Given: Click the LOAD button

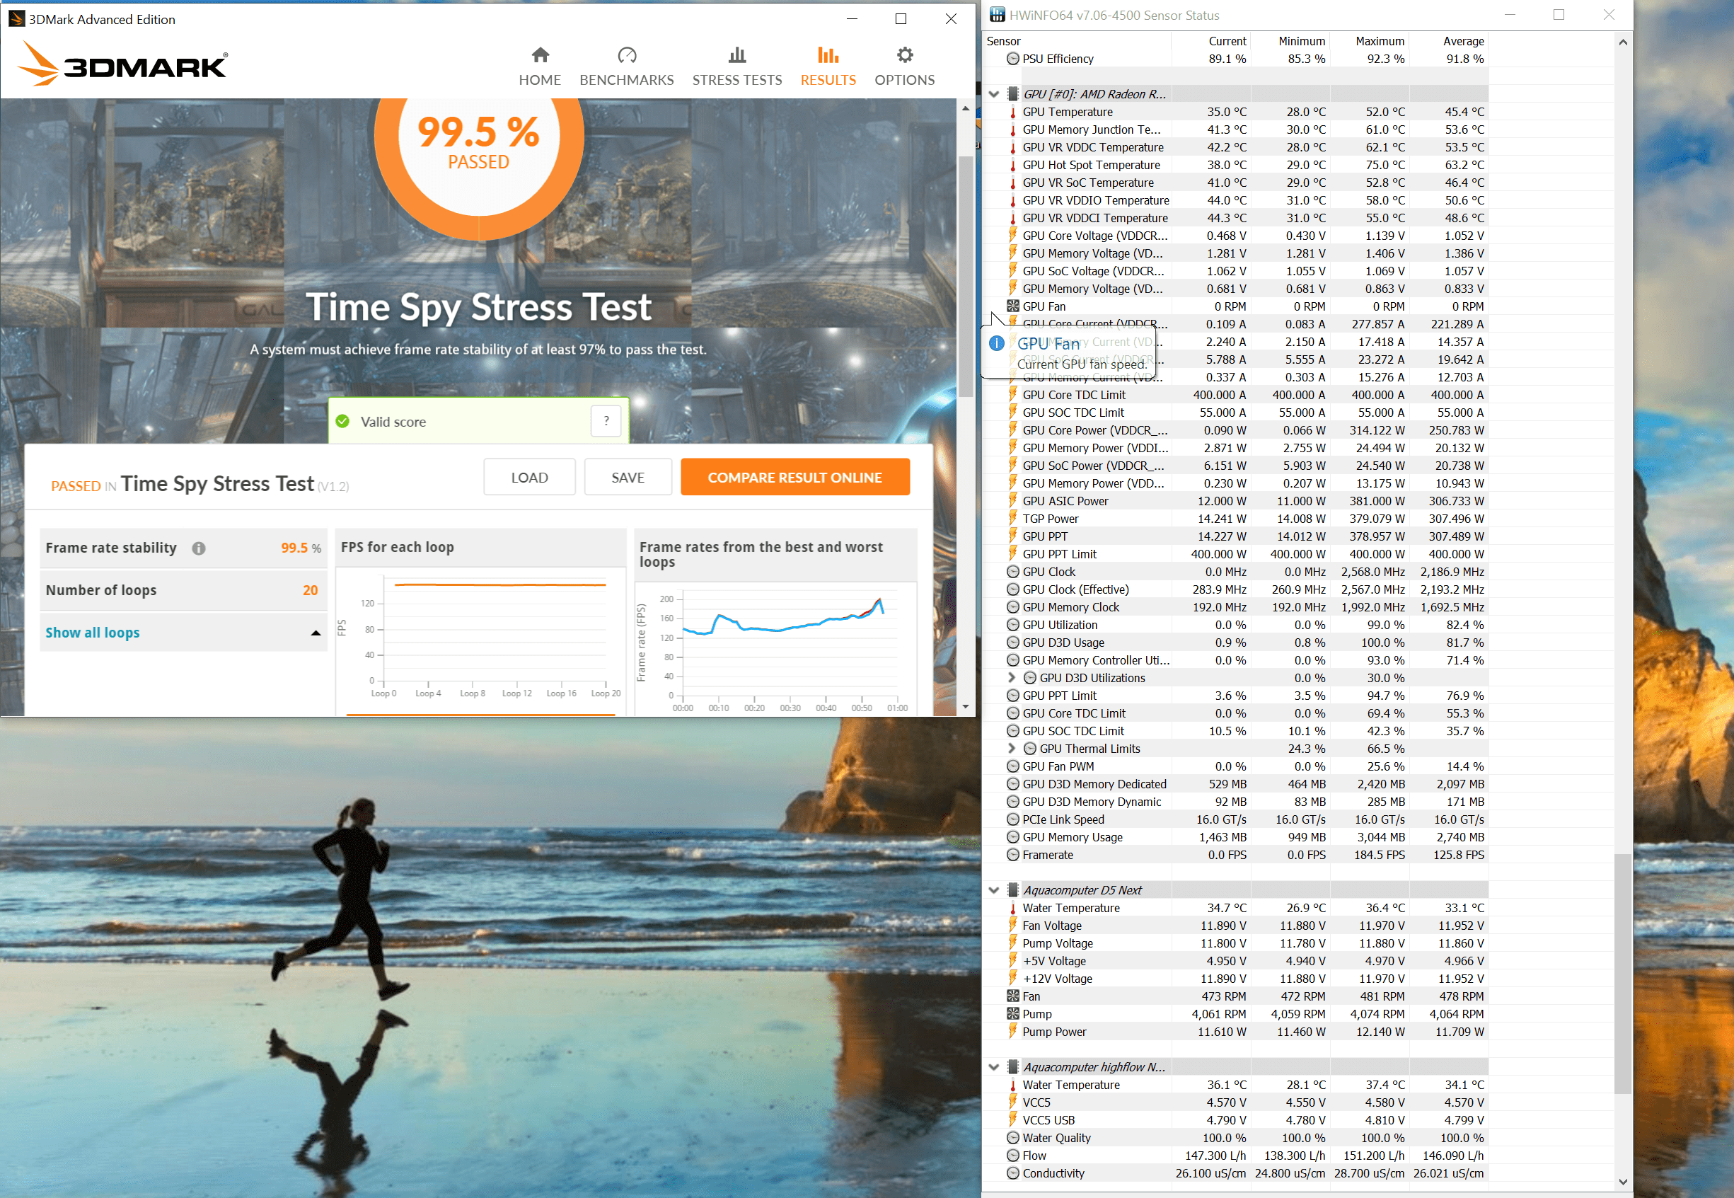Looking at the screenshot, I should tap(529, 478).
